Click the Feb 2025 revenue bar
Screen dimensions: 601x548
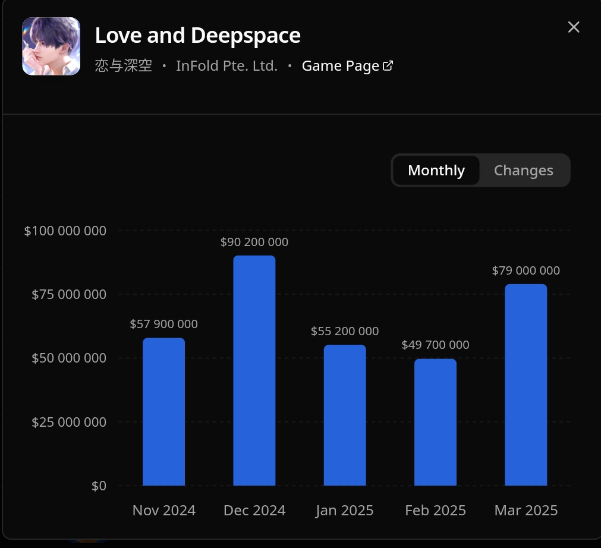(x=435, y=422)
